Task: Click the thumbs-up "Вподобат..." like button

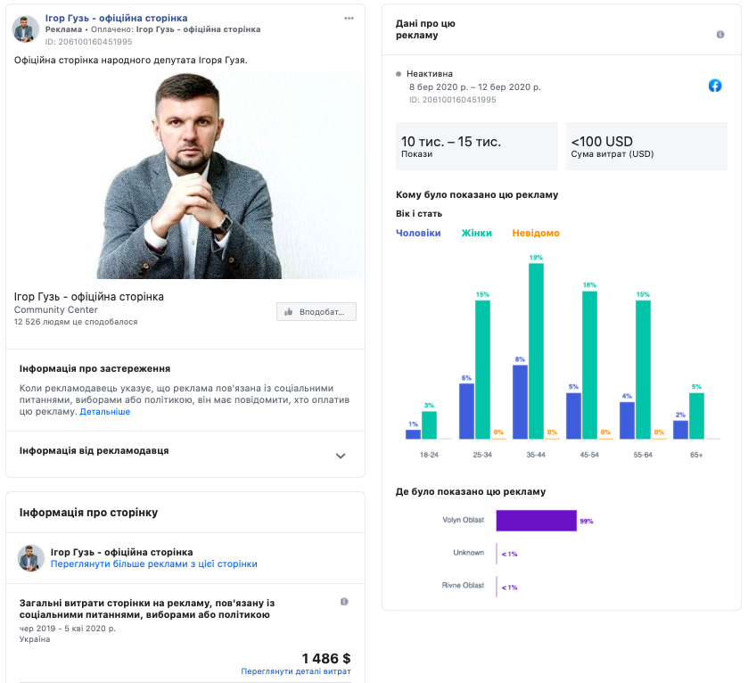Action: click(316, 311)
